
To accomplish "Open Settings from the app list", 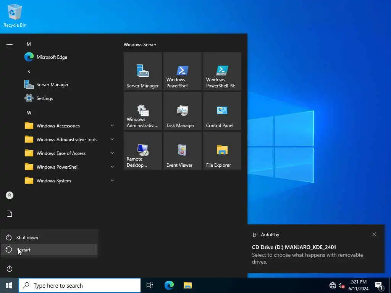I will [x=69, y=98].
